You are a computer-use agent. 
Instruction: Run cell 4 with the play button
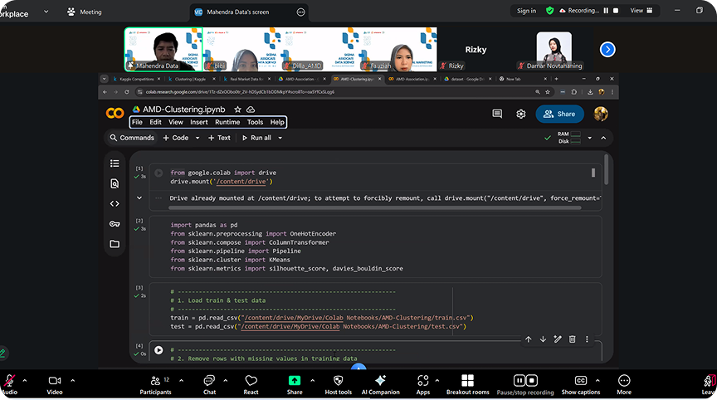(x=159, y=349)
